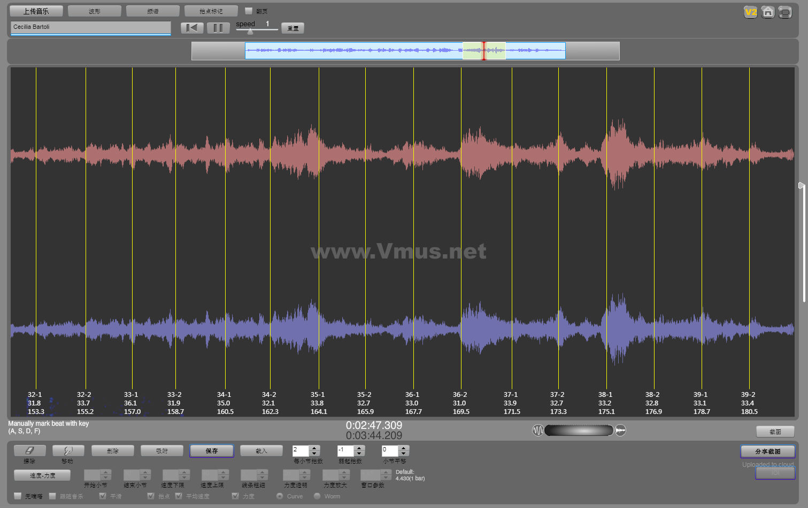This screenshot has height=508, width=808.
Task: Pause playback with the pause button
Action: 218,28
